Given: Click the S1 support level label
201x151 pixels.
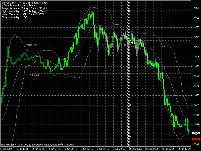Looking at the screenshot, I should point(130,73).
